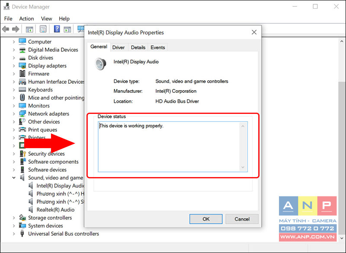Click the Device status box scroll-down arrow
The width and height of the screenshot is (346, 253).
(x=243, y=168)
